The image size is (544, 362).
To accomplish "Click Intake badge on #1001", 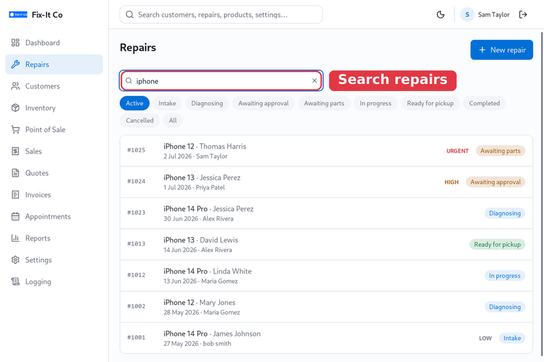I will click(512, 338).
